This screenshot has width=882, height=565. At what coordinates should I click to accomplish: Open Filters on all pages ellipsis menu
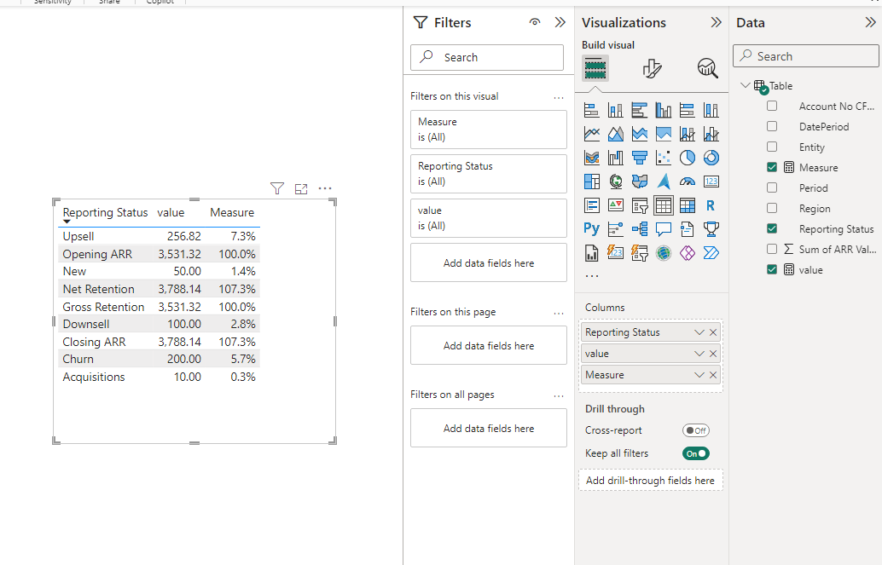click(x=558, y=395)
